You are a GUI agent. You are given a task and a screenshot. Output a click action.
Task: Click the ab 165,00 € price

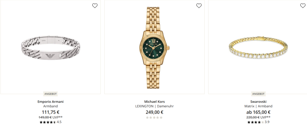pos(258,112)
